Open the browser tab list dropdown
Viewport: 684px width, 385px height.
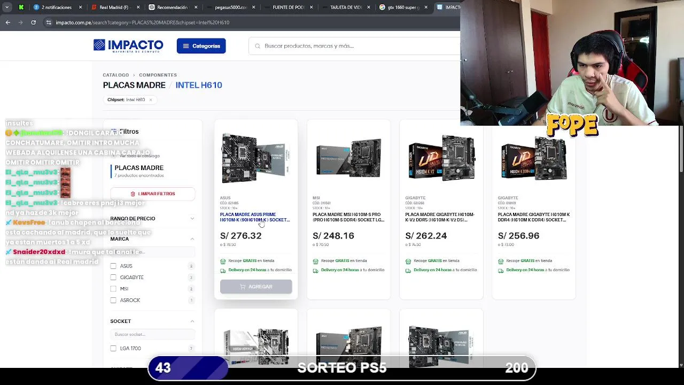7,7
